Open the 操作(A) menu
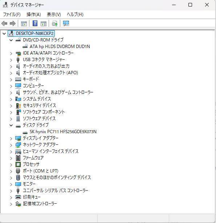The image size is (216, 223). (x=34, y=15)
